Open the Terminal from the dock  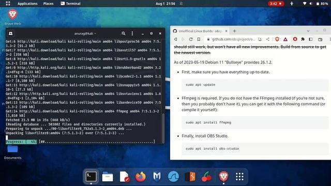(91, 176)
